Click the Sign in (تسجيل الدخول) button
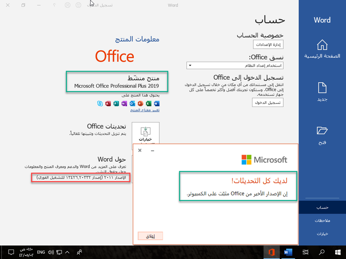The height and width of the screenshot is (259, 346). coord(268,103)
